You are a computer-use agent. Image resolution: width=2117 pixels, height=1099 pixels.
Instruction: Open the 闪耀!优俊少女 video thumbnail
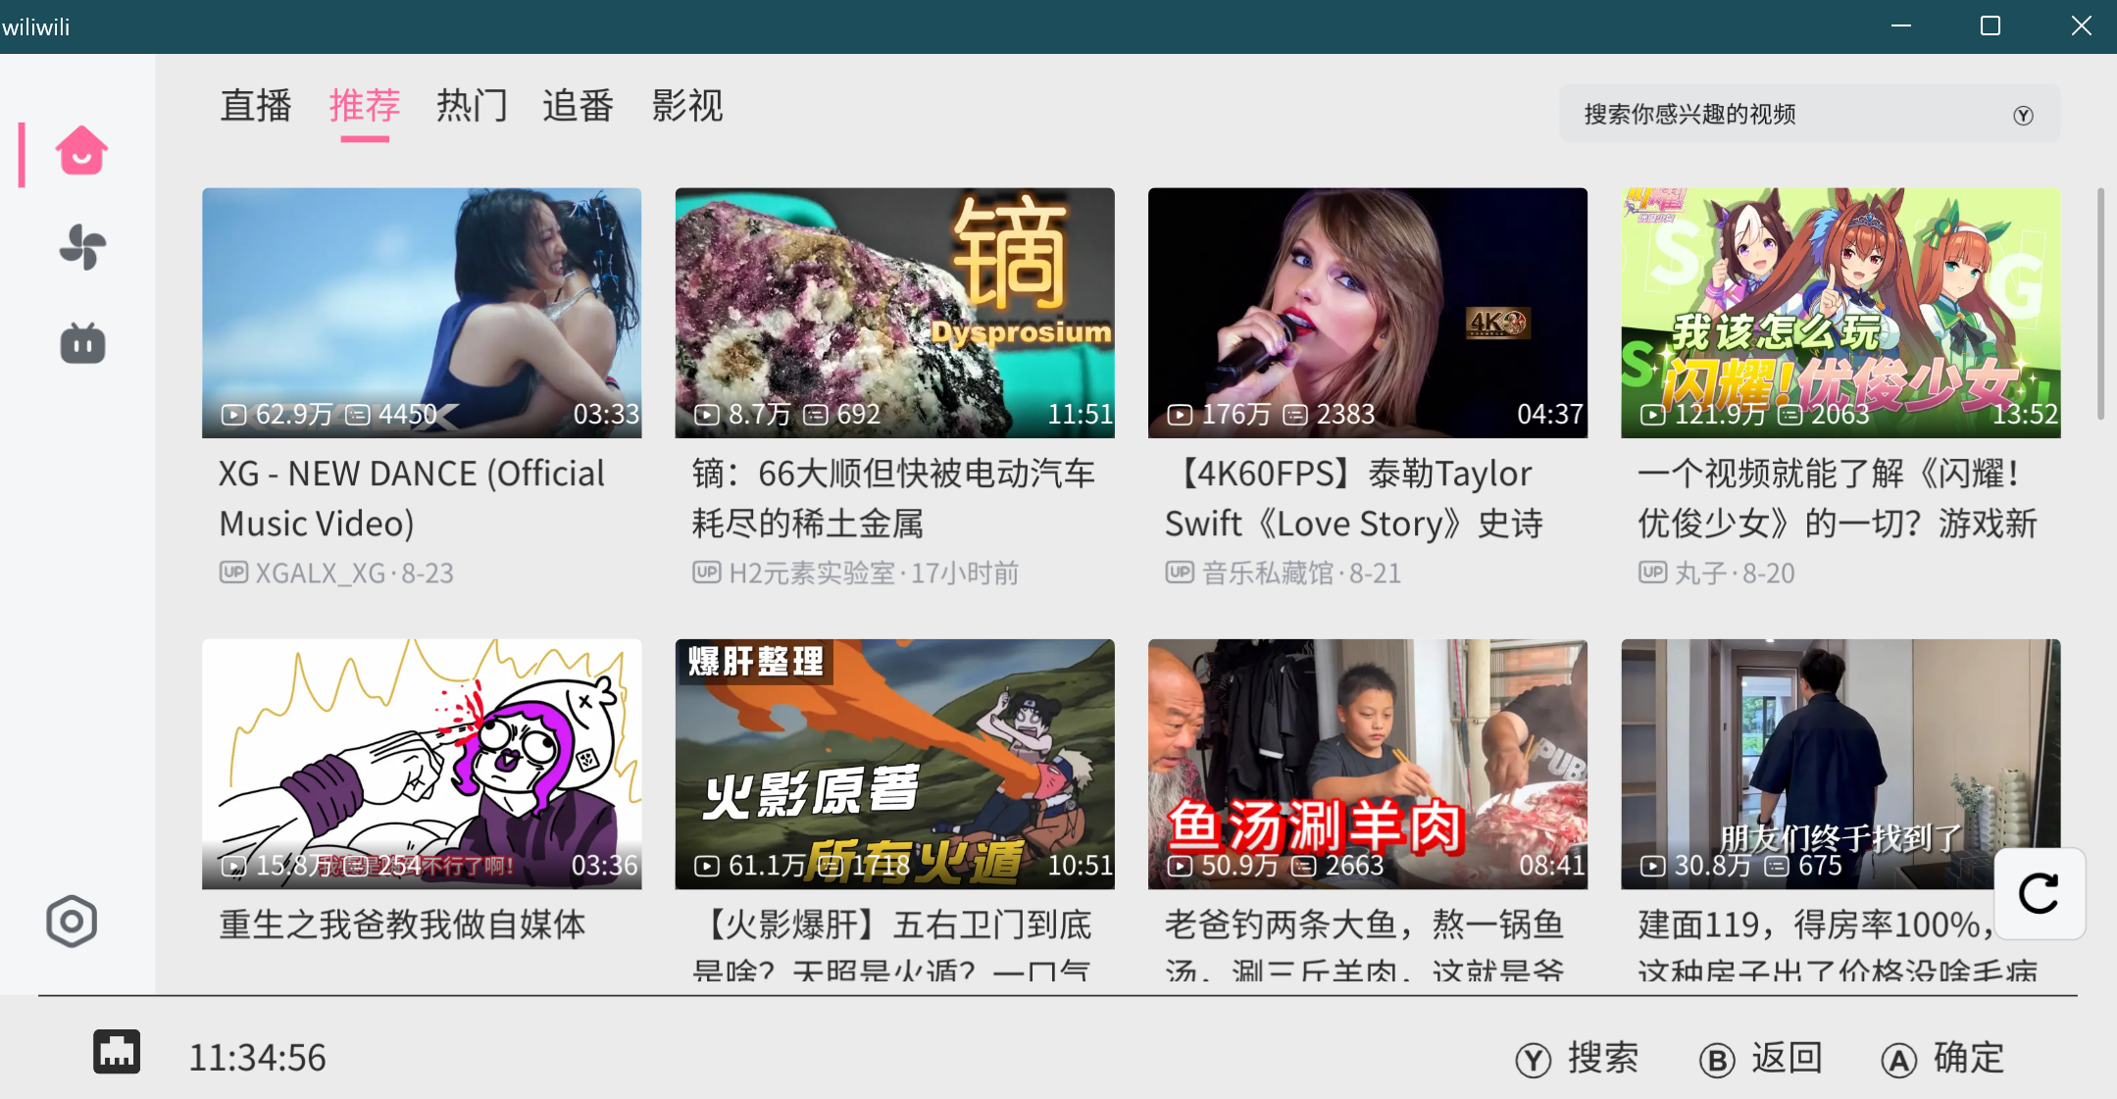(1840, 313)
